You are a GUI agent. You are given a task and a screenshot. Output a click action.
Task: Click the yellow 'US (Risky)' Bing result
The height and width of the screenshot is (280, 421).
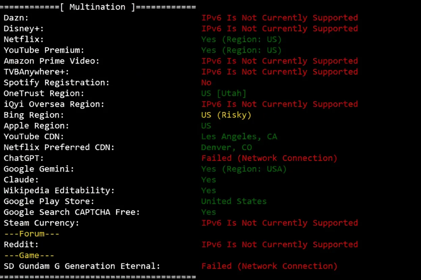[x=226, y=115]
